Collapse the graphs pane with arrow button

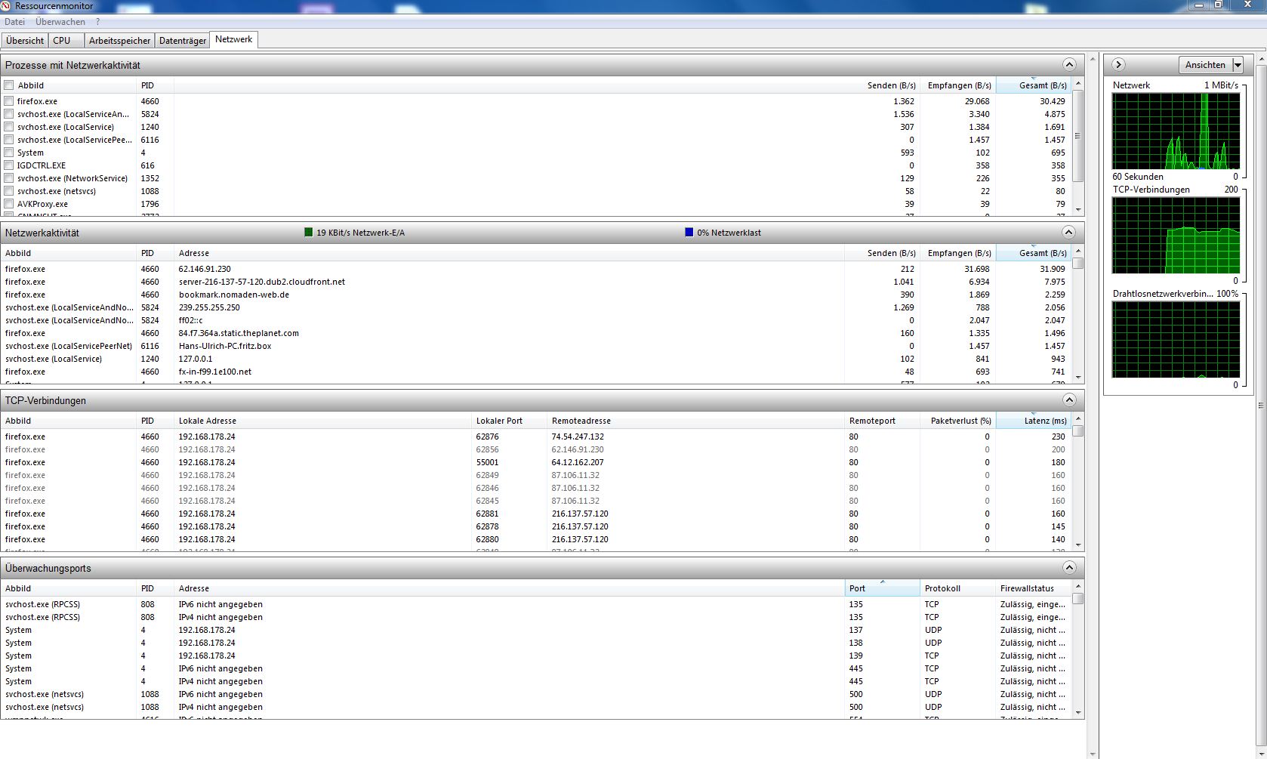[1119, 65]
